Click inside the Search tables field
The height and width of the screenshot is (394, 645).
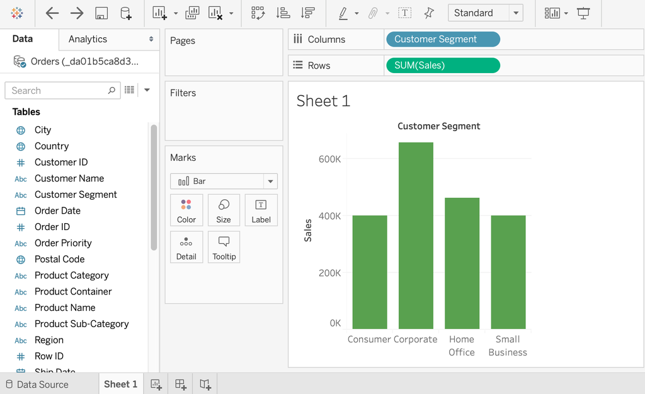pyautogui.click(x=57, y=90)
